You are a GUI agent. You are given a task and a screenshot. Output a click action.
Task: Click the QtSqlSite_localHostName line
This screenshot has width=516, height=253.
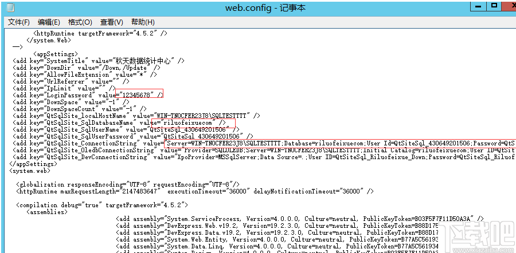[136, 116]
